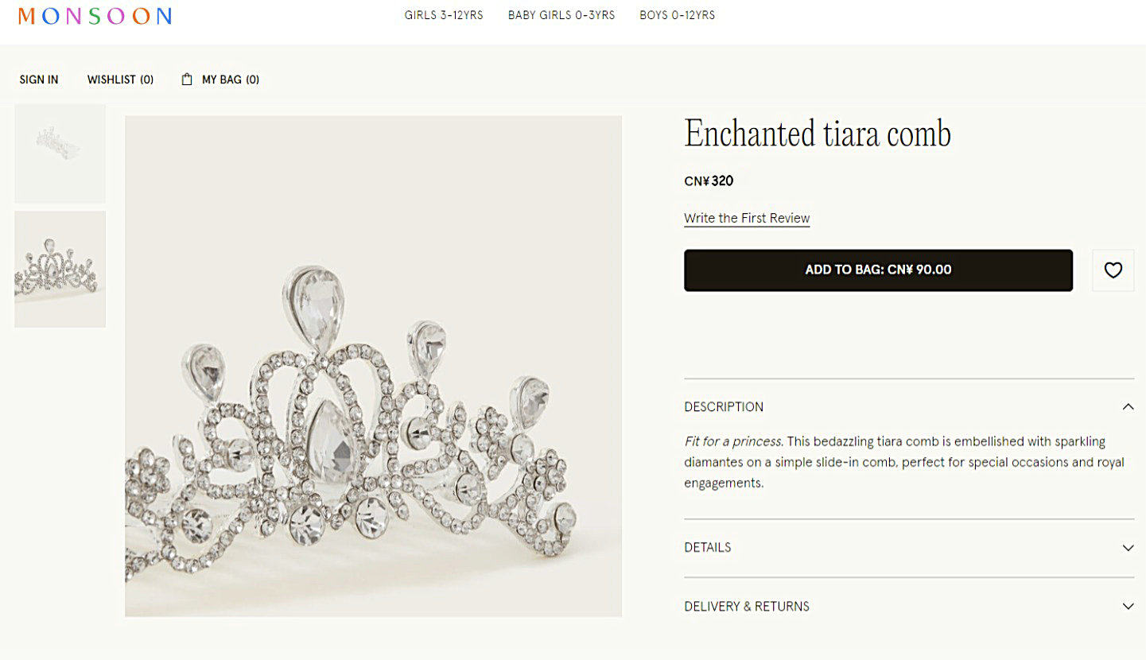Click Add to Bag button
Screen dimensions: 1146x660
pos(878,270)
